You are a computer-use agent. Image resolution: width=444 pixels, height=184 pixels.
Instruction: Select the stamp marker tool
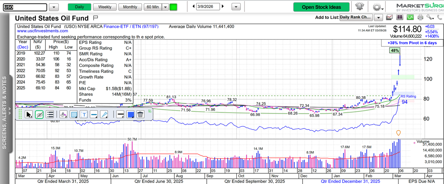coord(63,115)
